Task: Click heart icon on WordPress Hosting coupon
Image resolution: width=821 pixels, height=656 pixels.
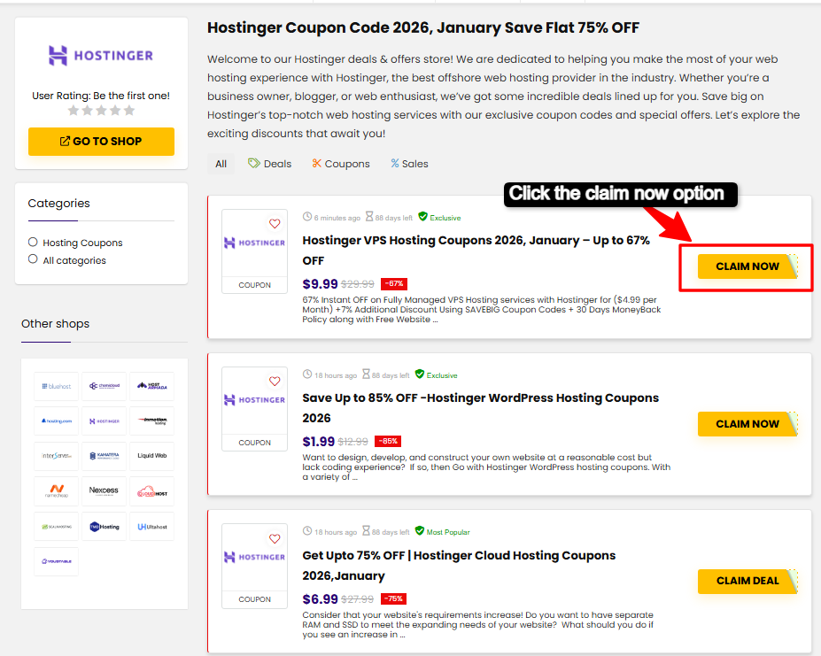Action: coord(275,382)
